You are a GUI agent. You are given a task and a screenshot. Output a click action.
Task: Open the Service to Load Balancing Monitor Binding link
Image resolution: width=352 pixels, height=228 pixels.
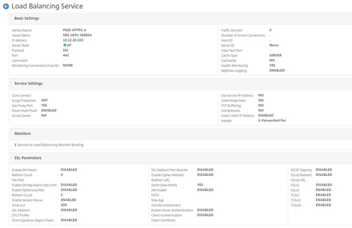[x=49, y=145]
